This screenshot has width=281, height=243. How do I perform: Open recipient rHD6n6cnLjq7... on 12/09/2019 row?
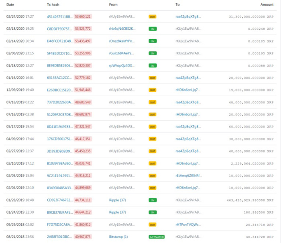click(188, 90)
